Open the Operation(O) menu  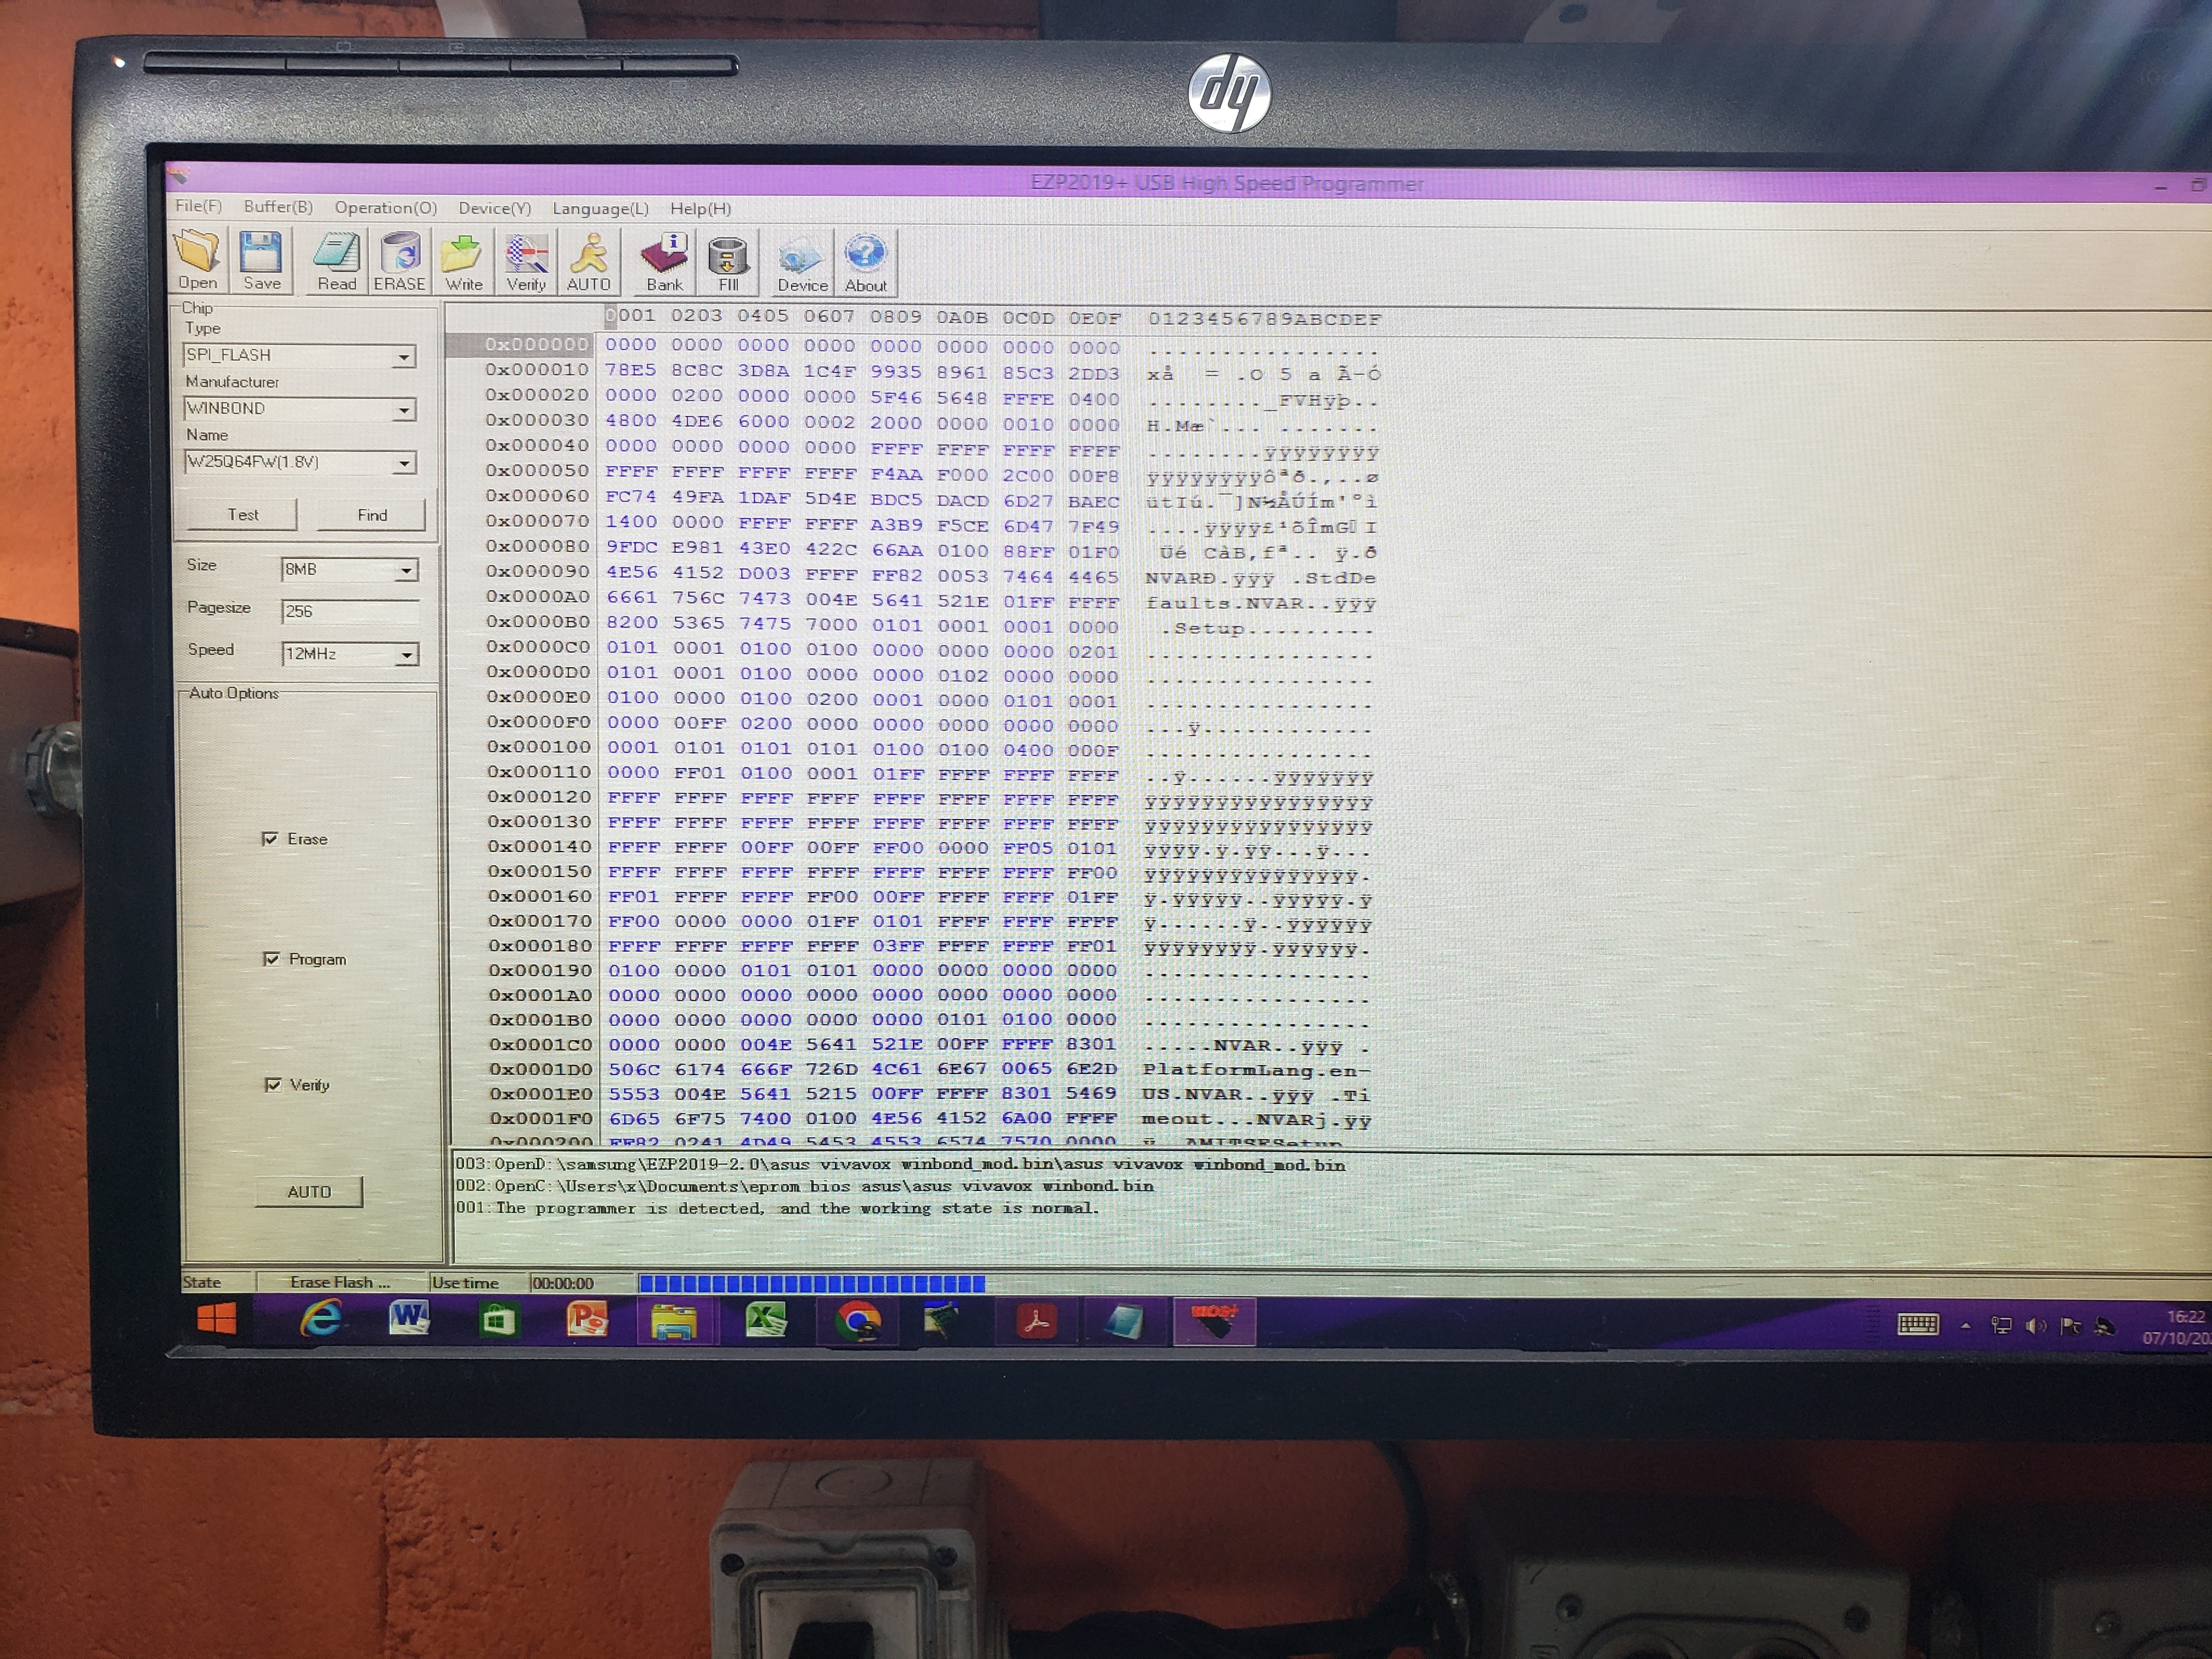click(385, 208)
